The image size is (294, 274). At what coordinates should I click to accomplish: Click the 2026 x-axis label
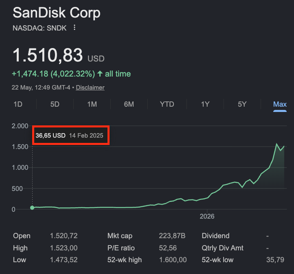pyautogui.click(x=207, y=217)
